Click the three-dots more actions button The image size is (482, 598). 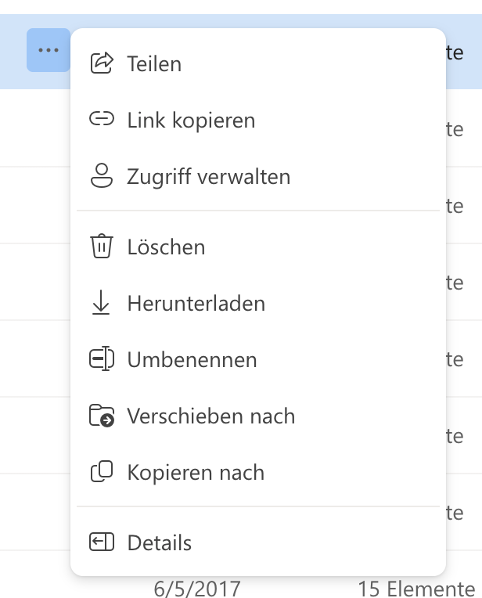[x=48, y=50]
